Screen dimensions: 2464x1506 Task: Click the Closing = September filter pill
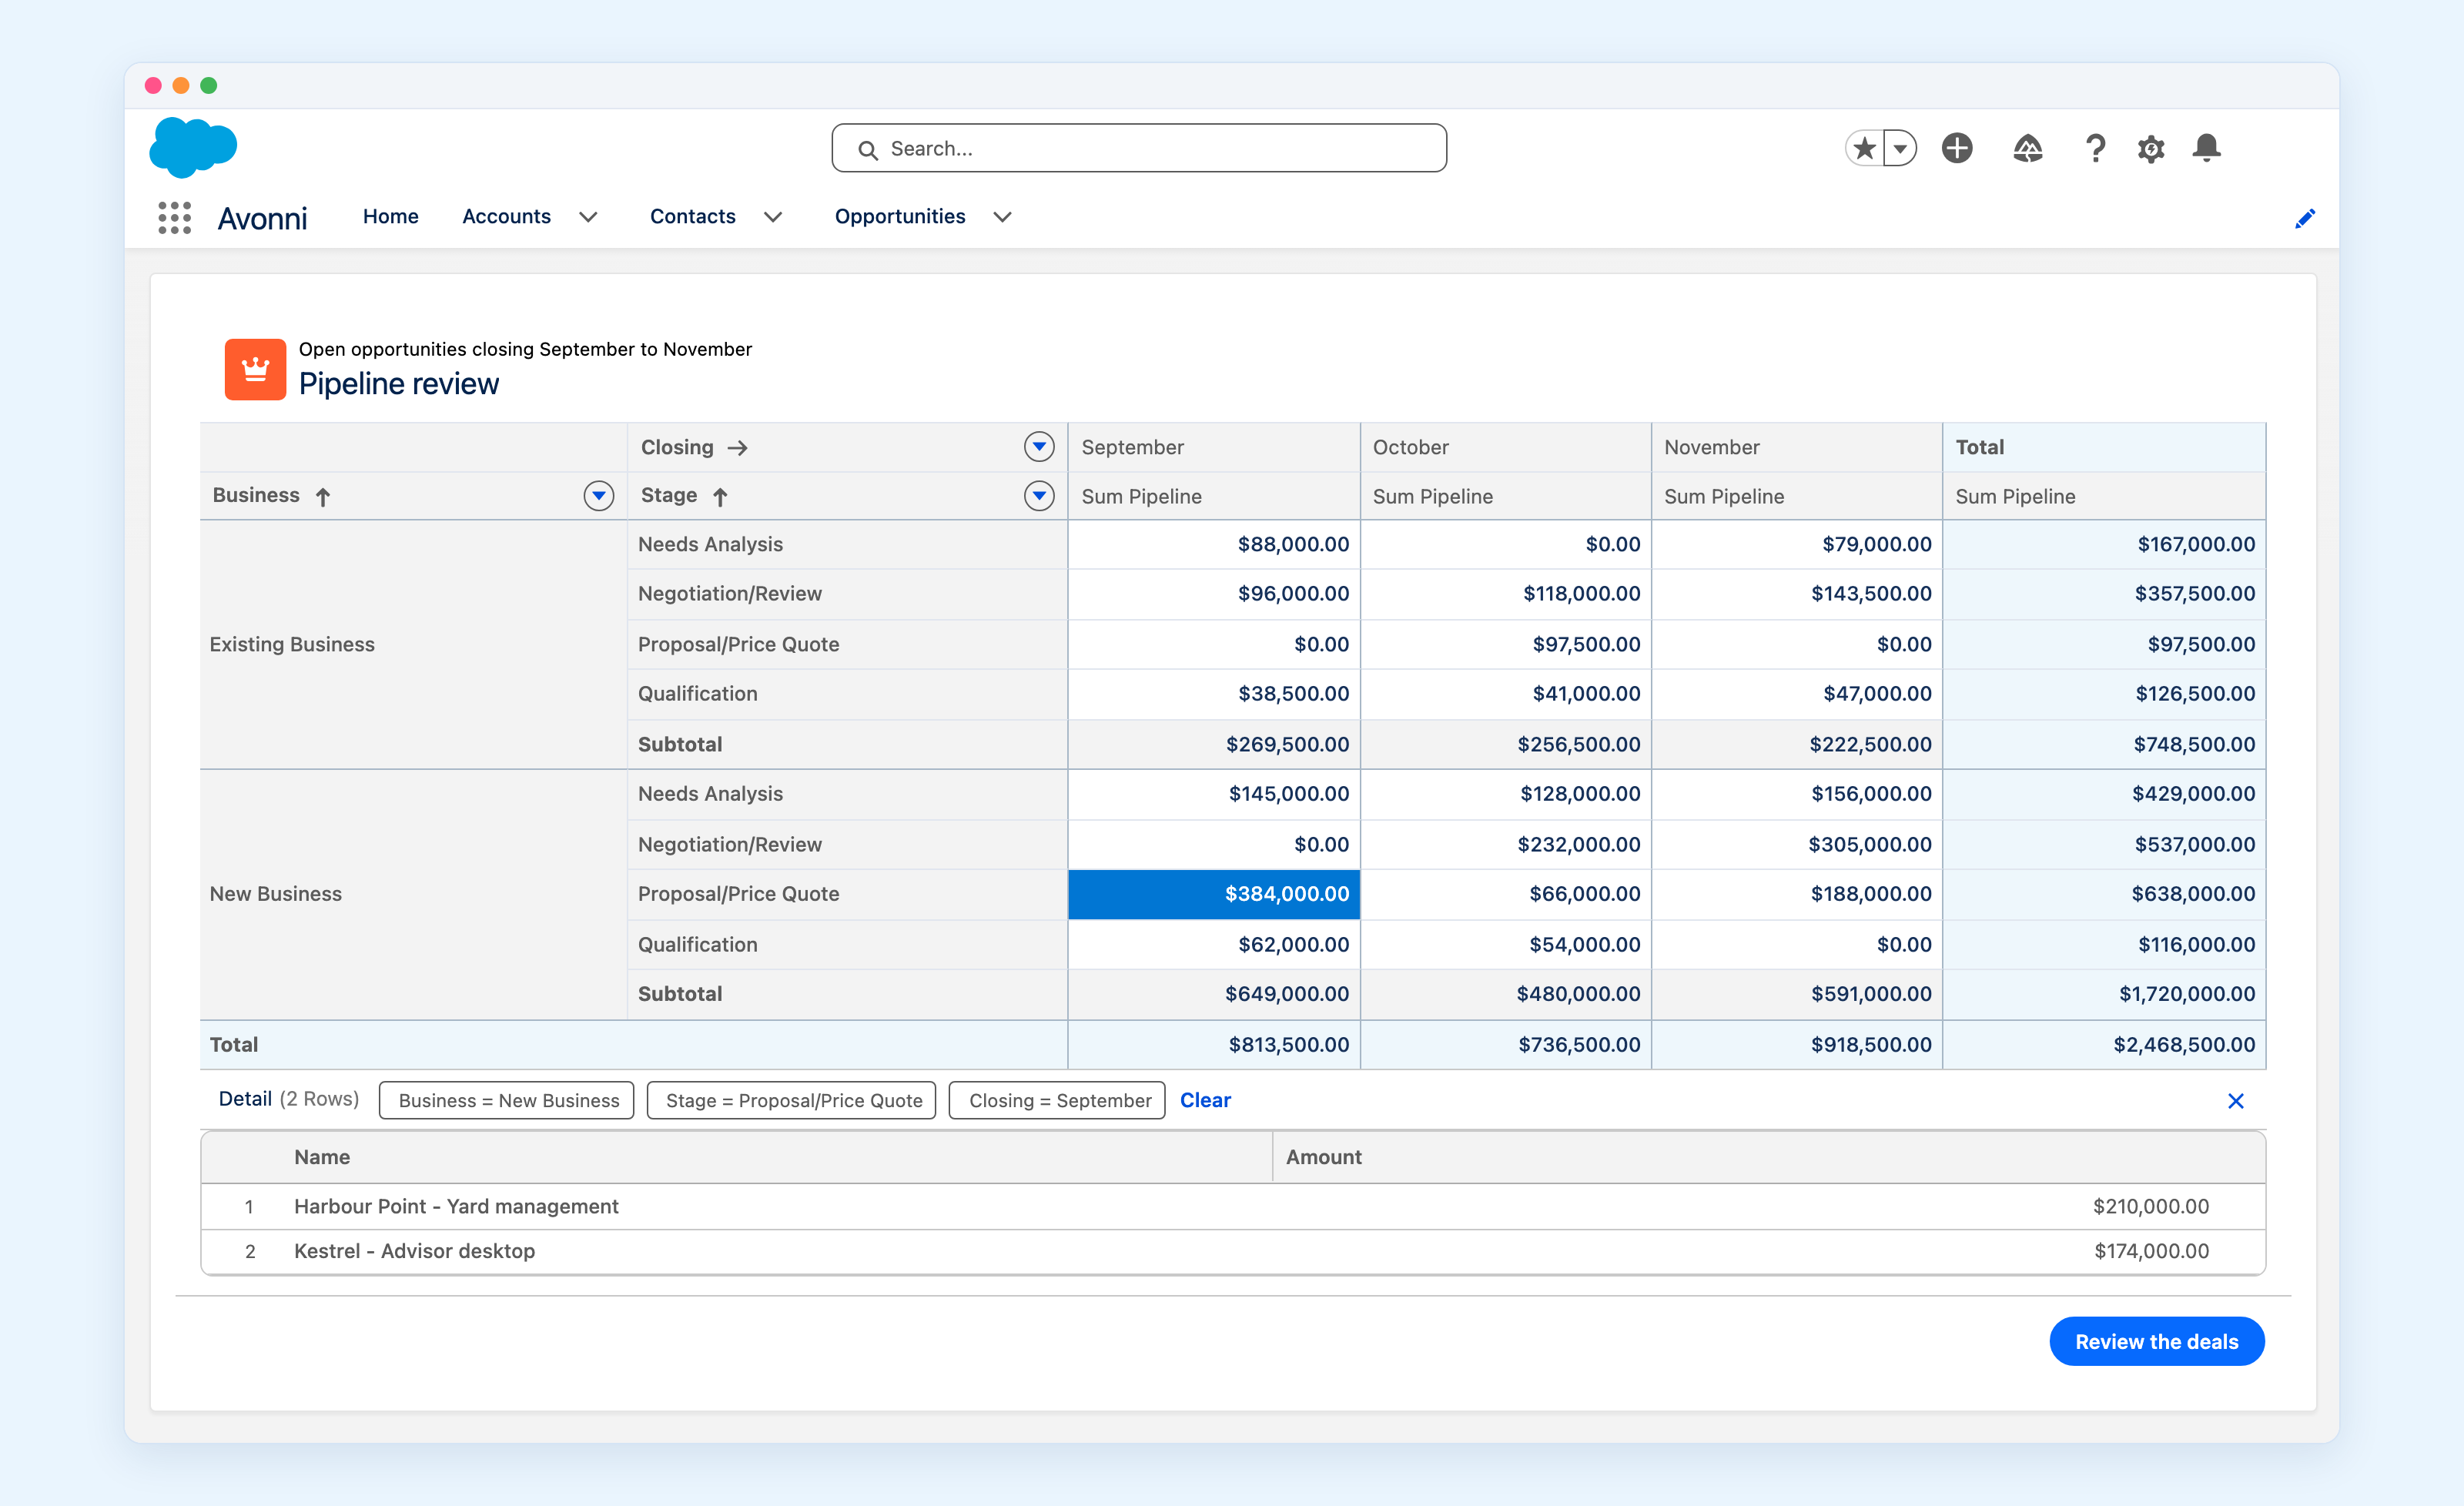[1057, 1100]
